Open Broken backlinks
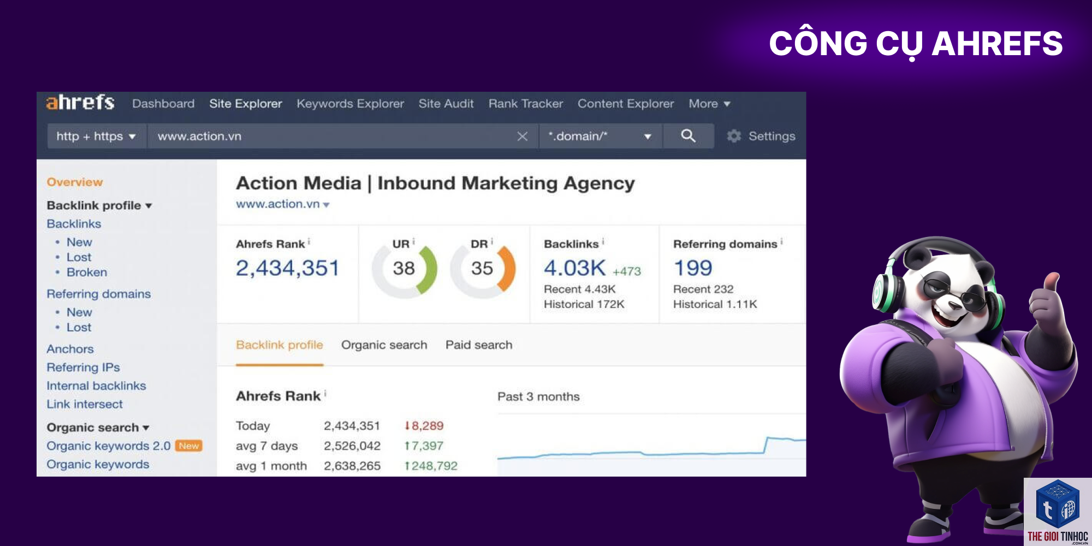1092x546 pixels. 87,272
